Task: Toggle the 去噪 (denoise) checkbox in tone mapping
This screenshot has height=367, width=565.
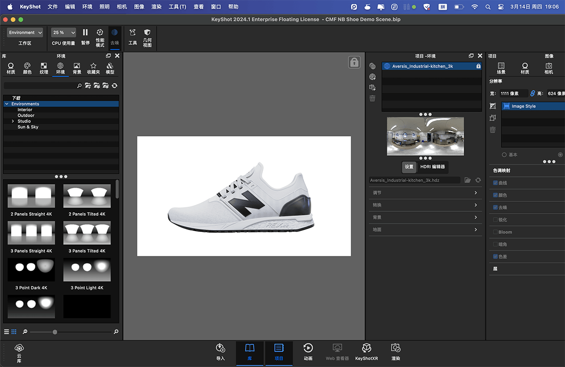Action: (x=495, y=207)
